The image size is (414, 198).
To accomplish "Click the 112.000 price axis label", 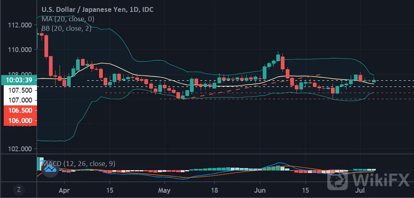I will click(20, 25).
